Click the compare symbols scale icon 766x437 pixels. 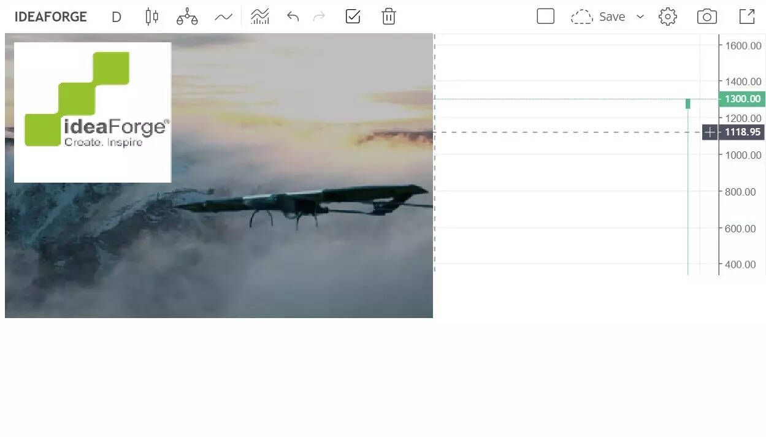(187, 17)
